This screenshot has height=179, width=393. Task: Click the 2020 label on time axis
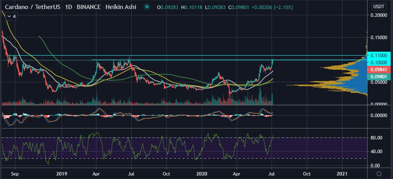point(202,174)
